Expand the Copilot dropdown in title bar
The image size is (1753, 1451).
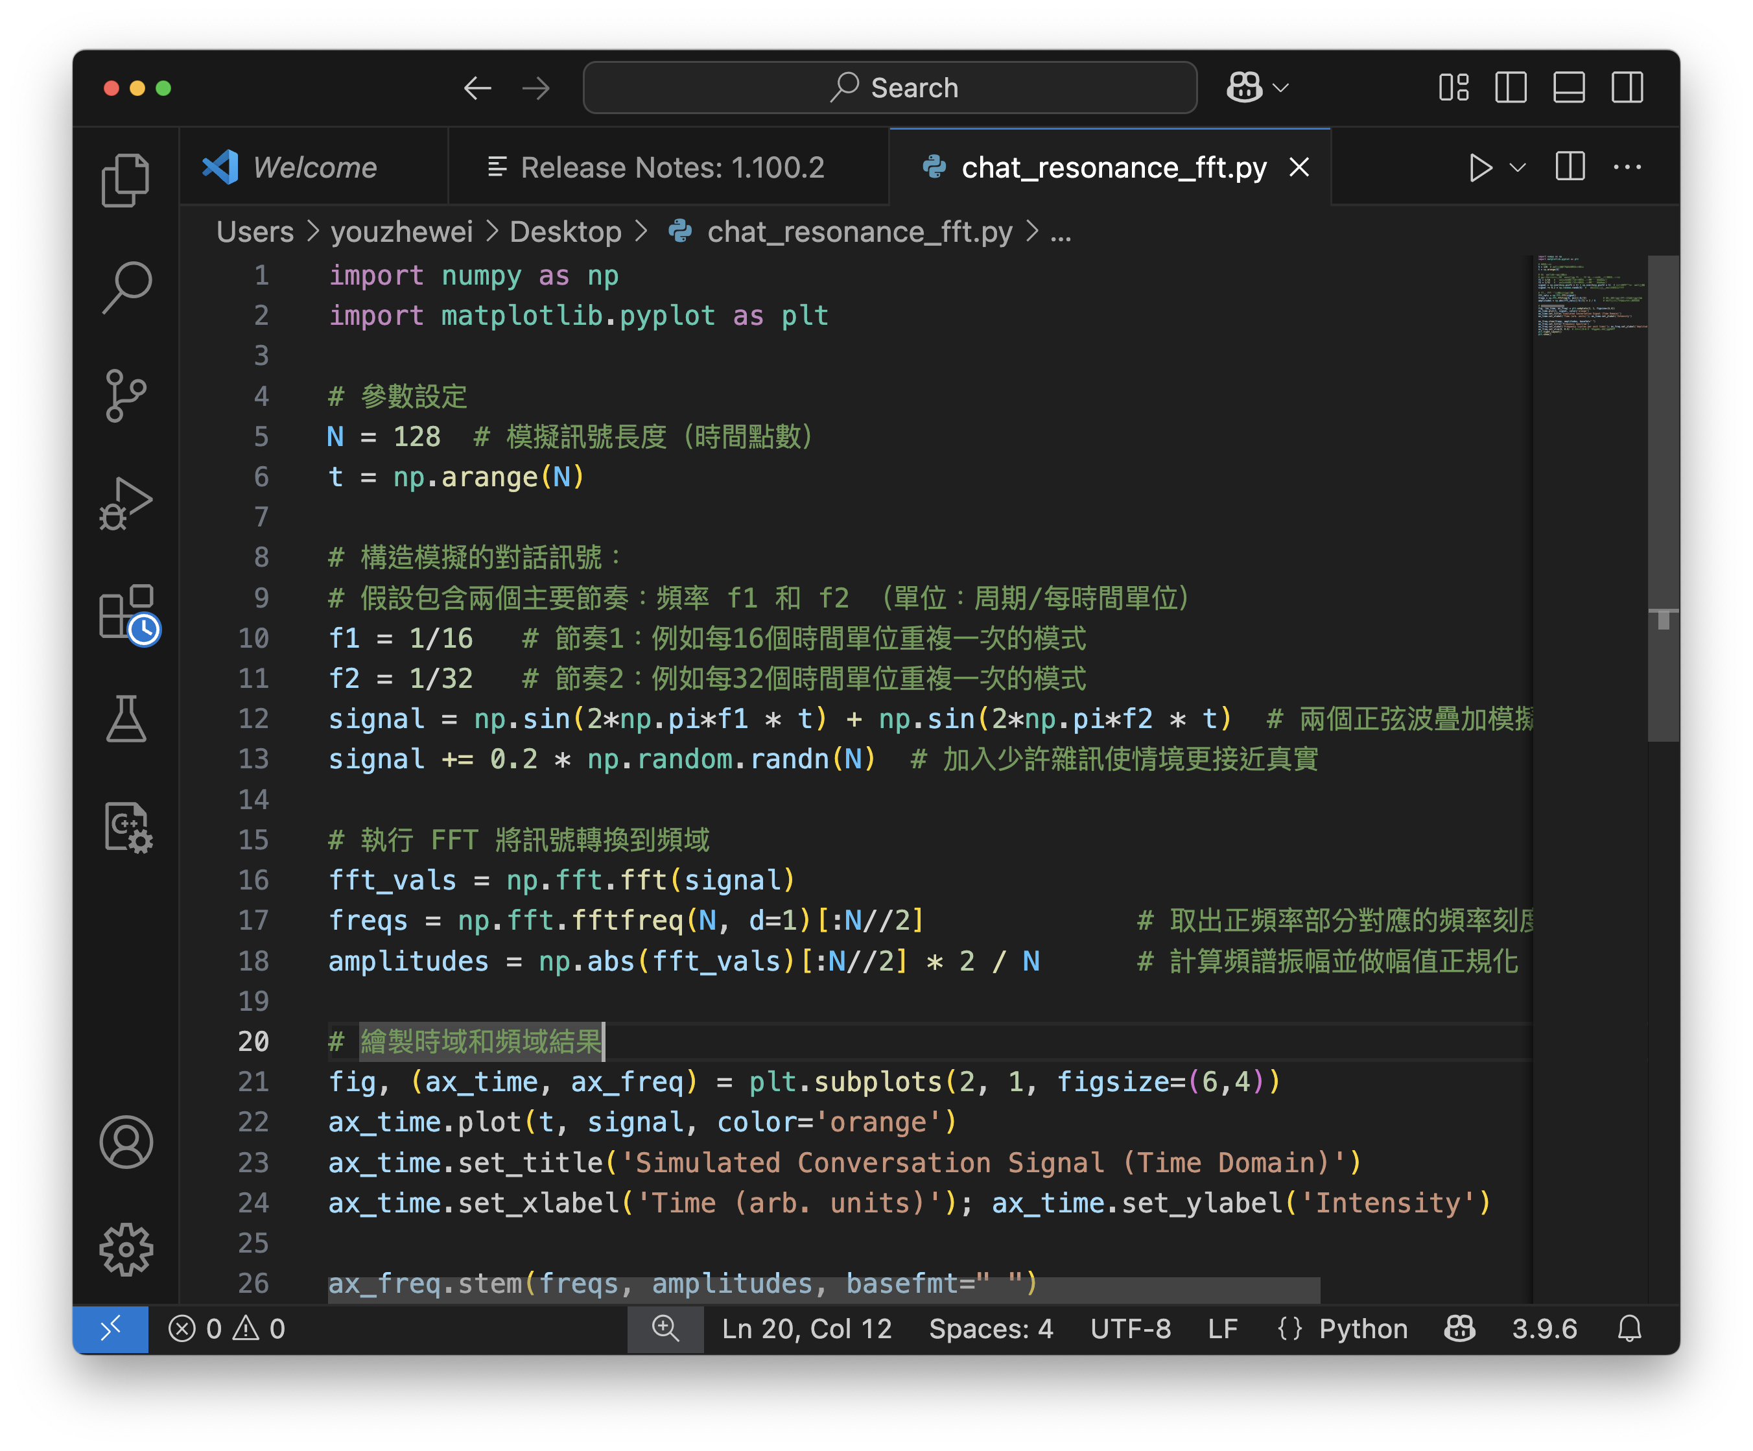coord(1281,88)
